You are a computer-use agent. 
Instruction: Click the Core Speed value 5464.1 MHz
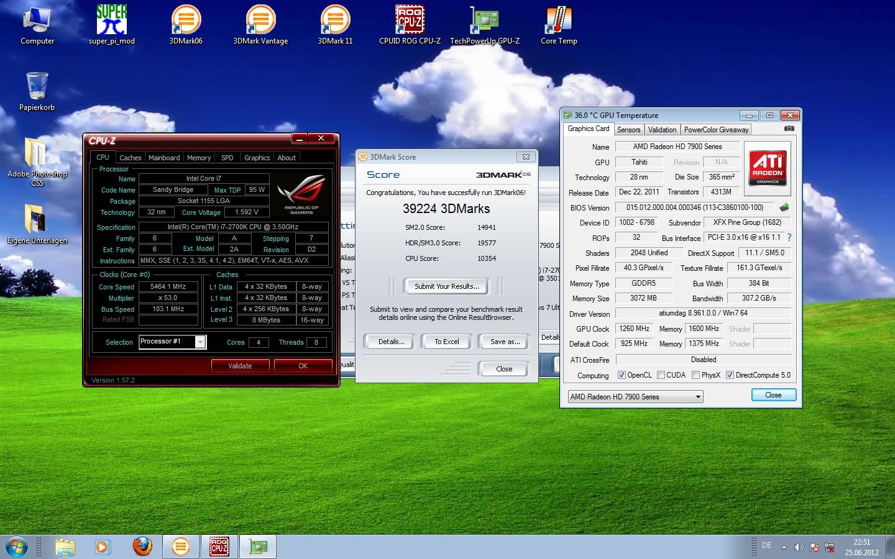coord(168,286)
